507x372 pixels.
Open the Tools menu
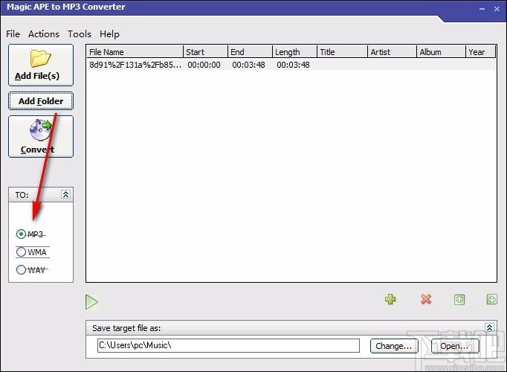coord(80,34)
